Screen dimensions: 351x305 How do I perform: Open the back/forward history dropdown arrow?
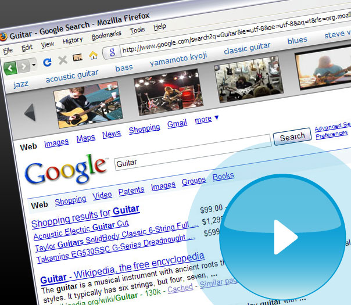[34, 65]
